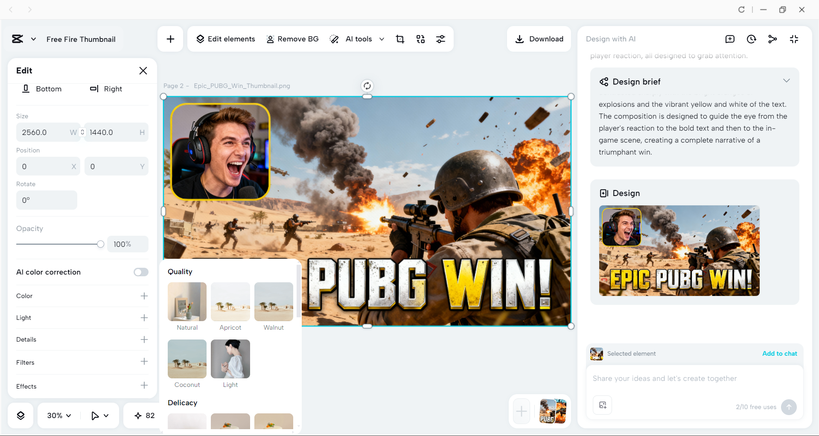Image resolution: width=819 pixels, height=436 pixels.
Task: Expand the Light section
Action: pyautogui.click(x=144, y=318)
